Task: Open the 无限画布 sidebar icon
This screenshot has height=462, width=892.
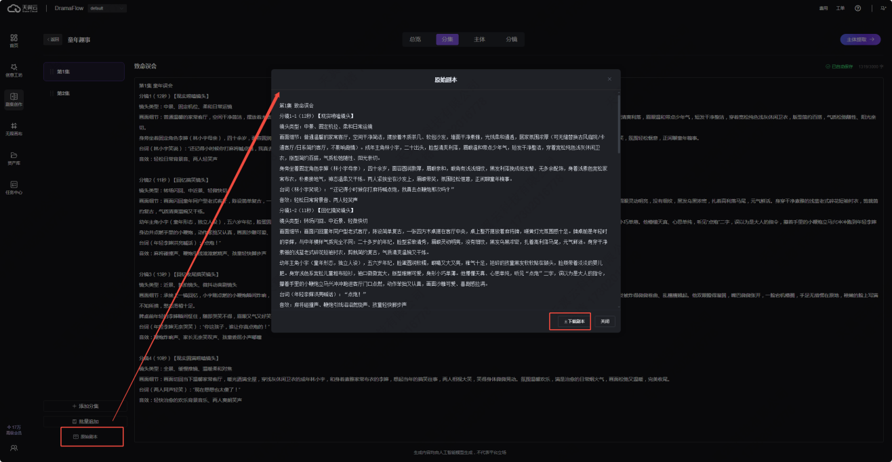Action: [x=14, y=129]
